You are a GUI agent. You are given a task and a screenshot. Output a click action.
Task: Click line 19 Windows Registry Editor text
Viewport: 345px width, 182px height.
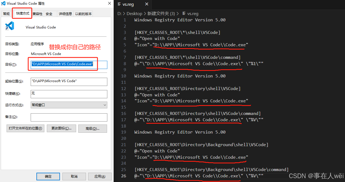coord(180,132)
